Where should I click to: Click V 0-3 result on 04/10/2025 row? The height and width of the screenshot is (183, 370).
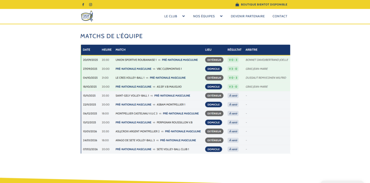click(233, 78)
